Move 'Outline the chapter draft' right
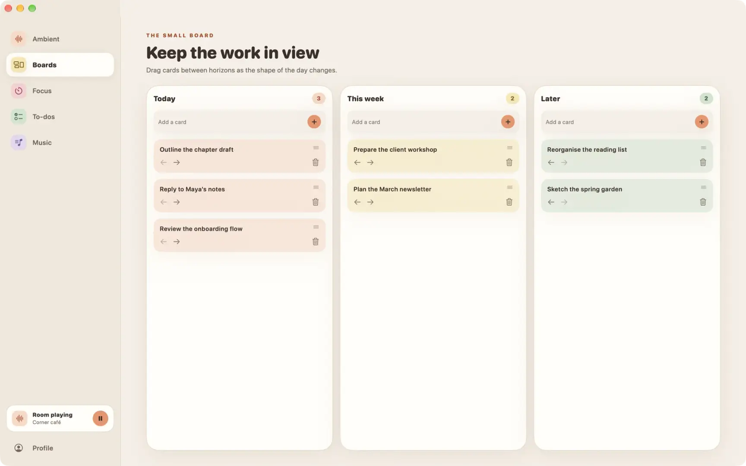This screenshot has width=746, height=466. tap(177, 162)
